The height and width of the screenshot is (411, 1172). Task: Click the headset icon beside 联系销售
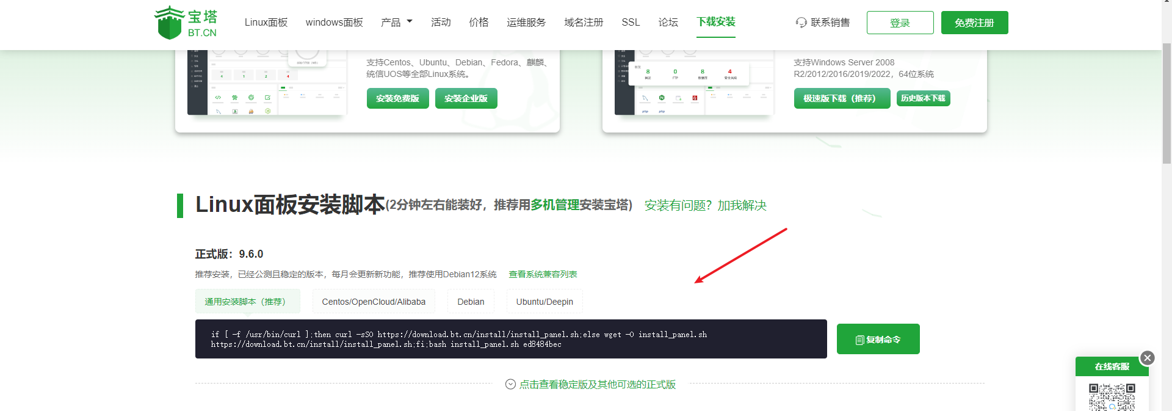[x=801, y=23]
